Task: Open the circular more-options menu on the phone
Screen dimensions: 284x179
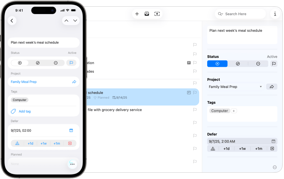Action: [72, 164]
